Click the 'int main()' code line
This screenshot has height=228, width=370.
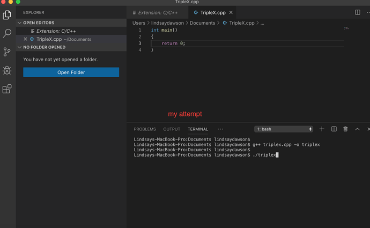[164, 30]
